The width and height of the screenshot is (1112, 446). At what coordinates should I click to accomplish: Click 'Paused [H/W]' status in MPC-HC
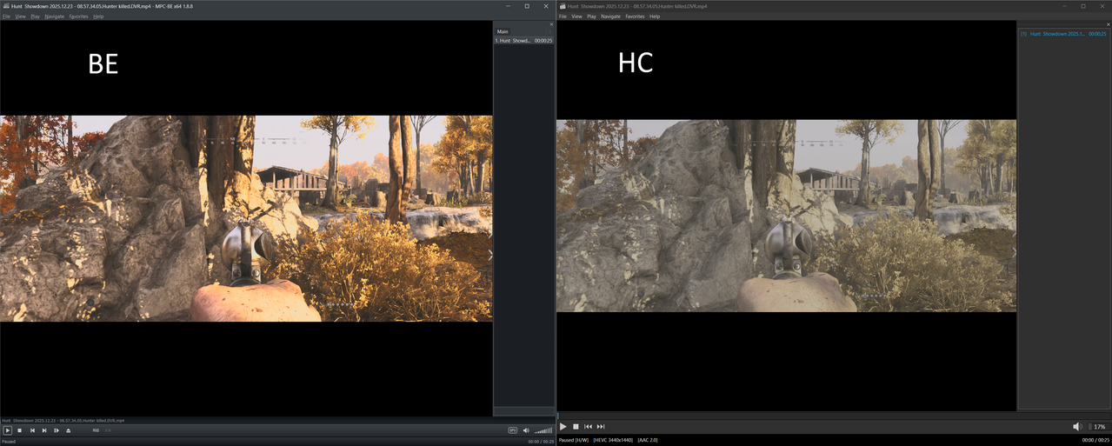(x=574, y=440)
